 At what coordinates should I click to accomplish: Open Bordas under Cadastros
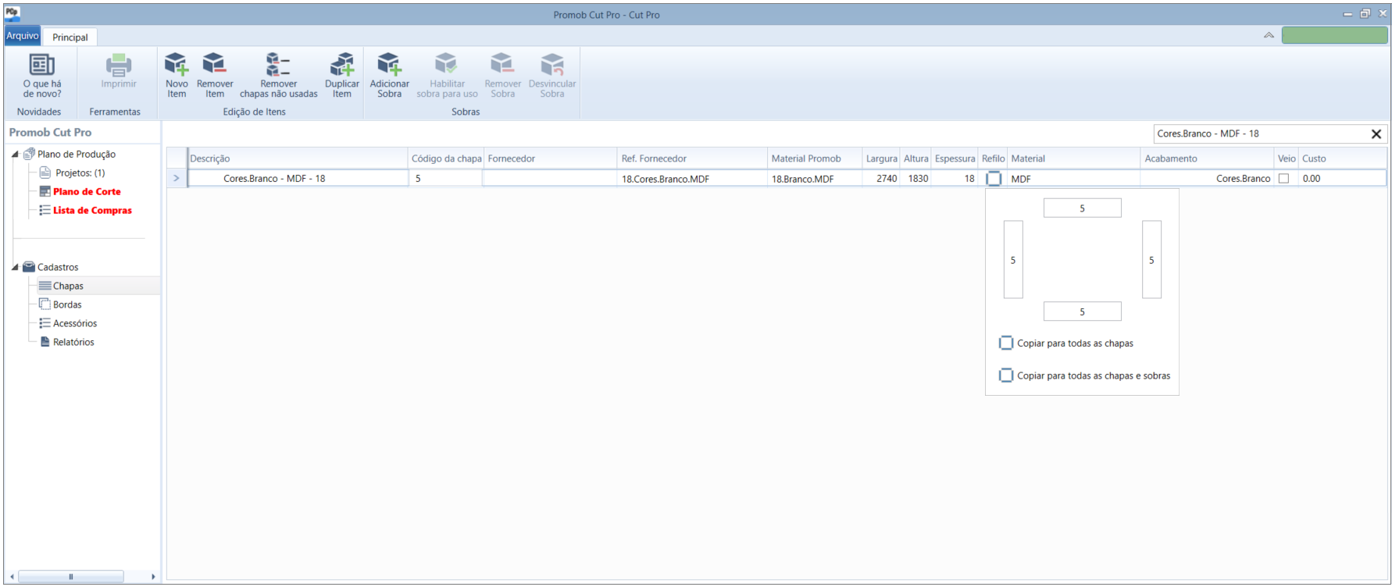pos(67,304)
